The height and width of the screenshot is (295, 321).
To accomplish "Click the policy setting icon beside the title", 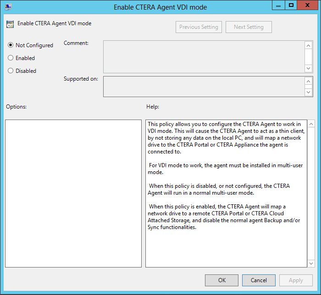I will point(10,24).
